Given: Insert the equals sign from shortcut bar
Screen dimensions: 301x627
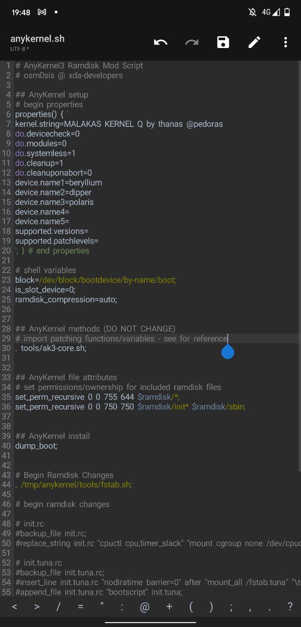Looking at the screenshot, I should (80, 607).
